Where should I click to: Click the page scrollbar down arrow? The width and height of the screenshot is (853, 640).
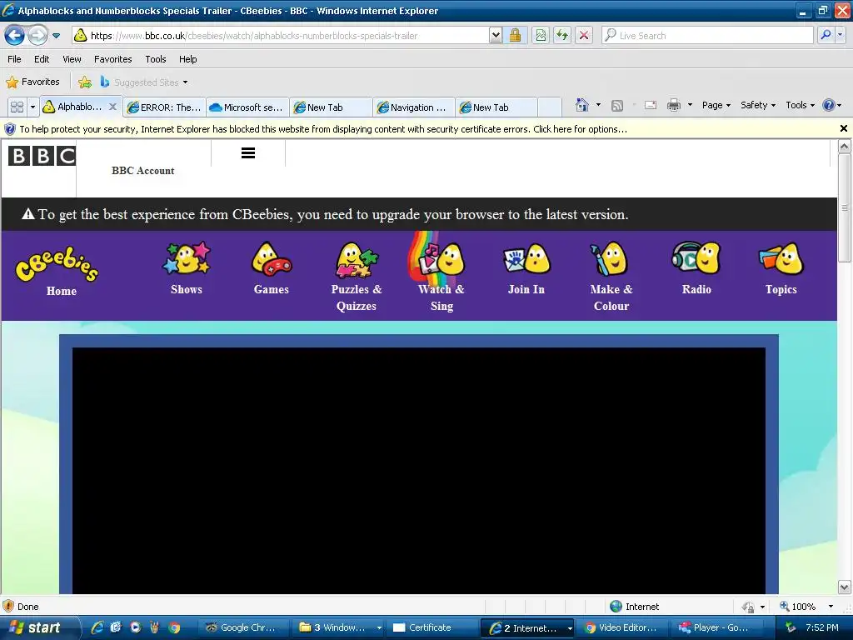(x=845, y=587)
